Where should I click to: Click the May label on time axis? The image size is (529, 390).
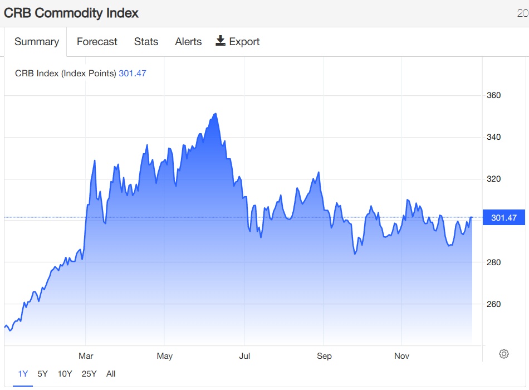tap(165, 356)
